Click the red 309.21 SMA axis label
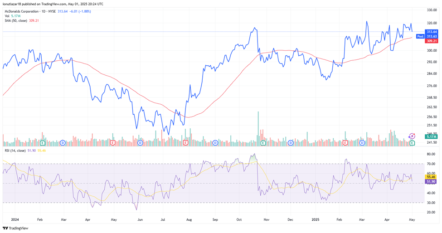The height and width of the screenshot is (233, 442). tap(432, 41)
